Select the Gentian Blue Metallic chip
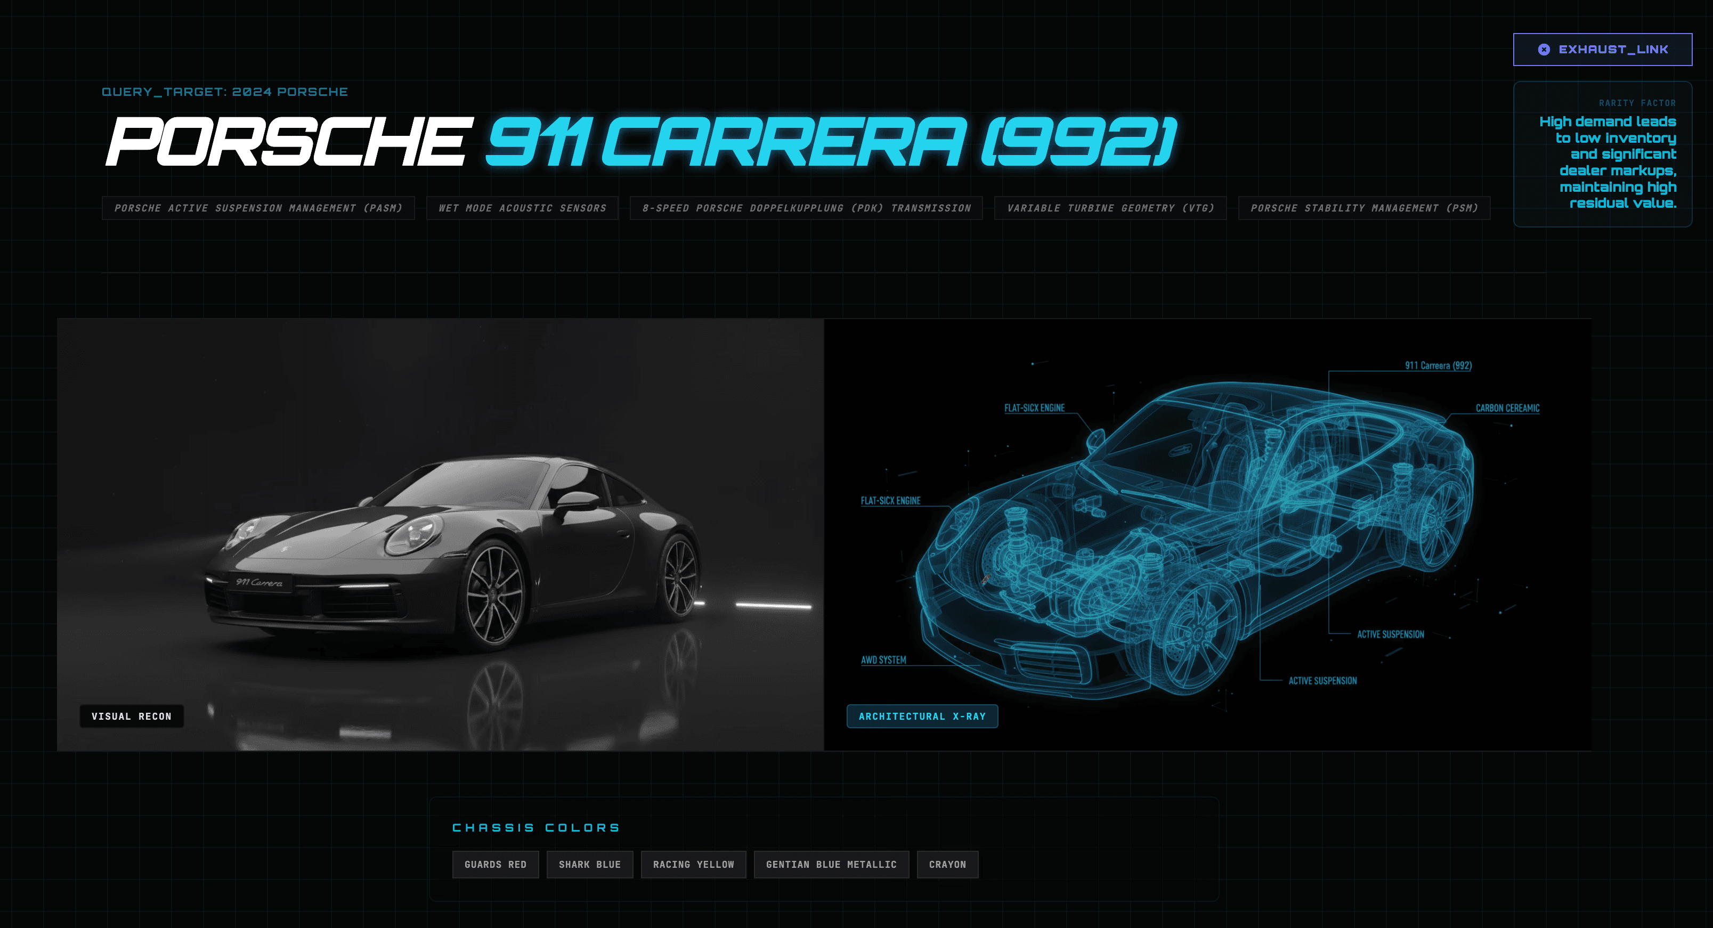Image resolution: width=1713 pixels, height=928 pixels. pyautogui.click(x=831, y=864)
